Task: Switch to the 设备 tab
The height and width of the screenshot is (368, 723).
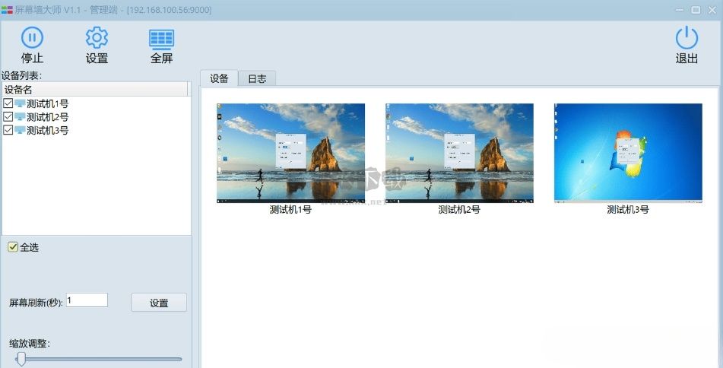Action: tap(219, 78)
